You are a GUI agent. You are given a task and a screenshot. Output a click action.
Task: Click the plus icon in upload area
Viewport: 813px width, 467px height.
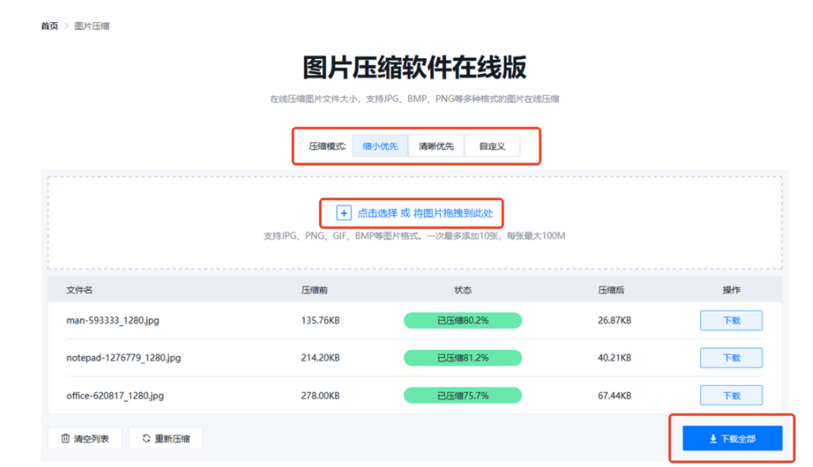[344, 213]
